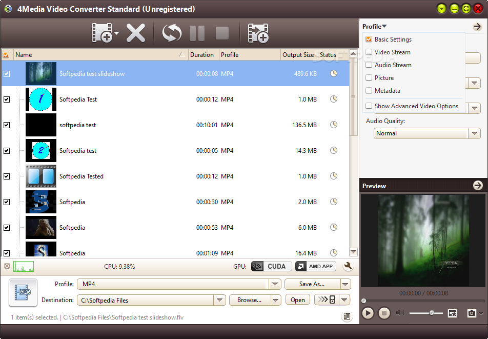Screen dimensions: 488x339
Task: Open settings with the wrench icon
Action: 348,266
